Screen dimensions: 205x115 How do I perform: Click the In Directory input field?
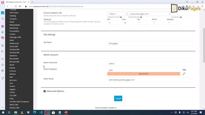click(182, 14)
